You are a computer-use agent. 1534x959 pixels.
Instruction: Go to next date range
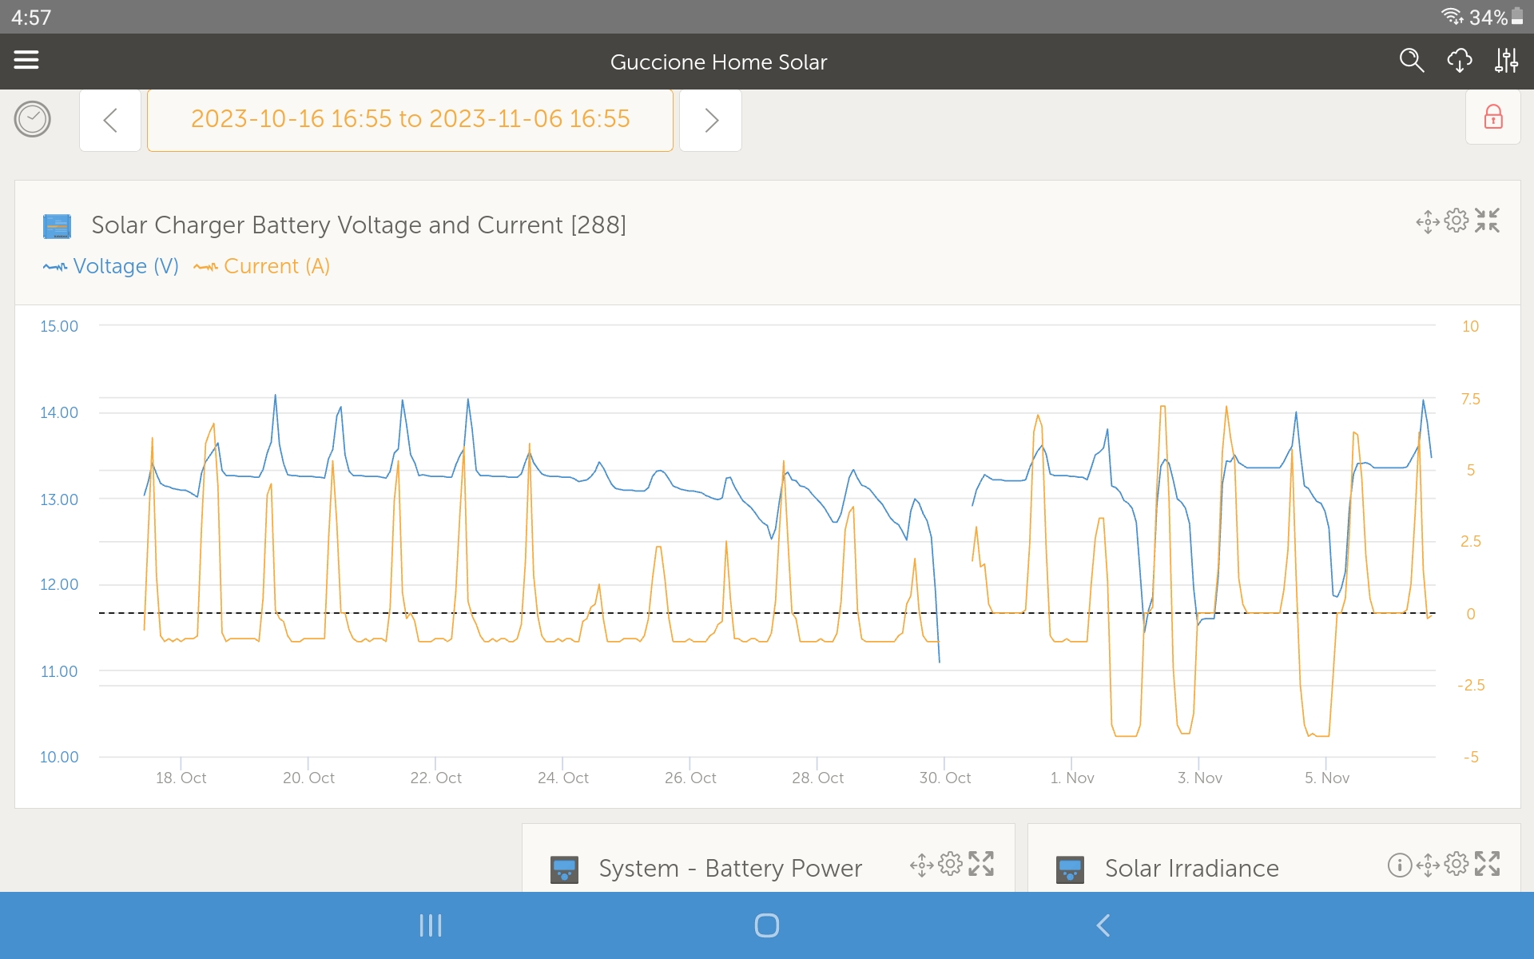tap(710, 121)
